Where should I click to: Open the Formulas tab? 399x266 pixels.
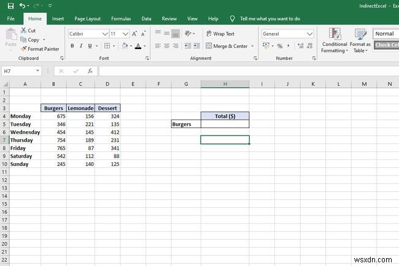coord(121,18)
